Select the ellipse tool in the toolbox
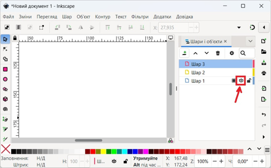Screen dimensions: 271x168 tap(5, 79)
